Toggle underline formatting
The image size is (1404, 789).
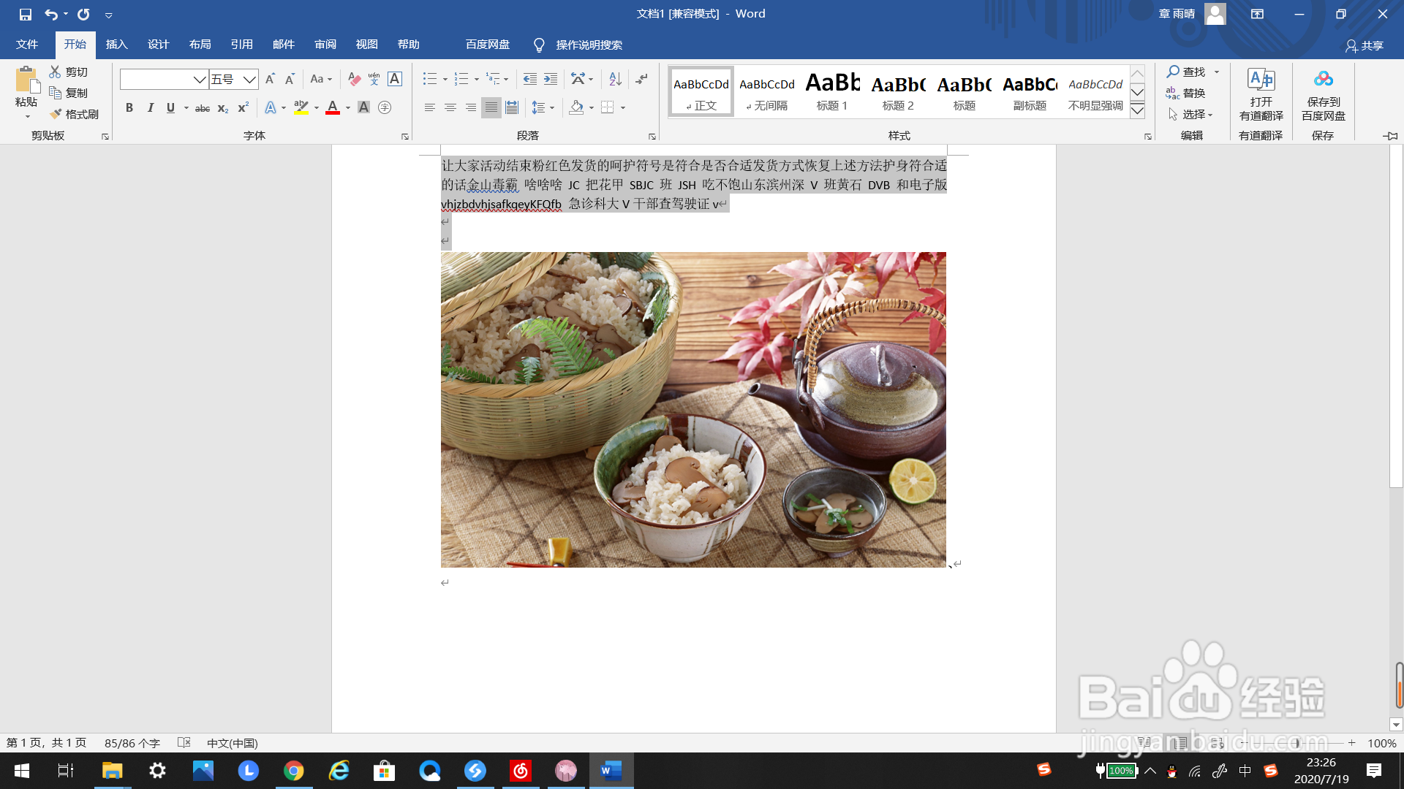click(x=170, y=107)
